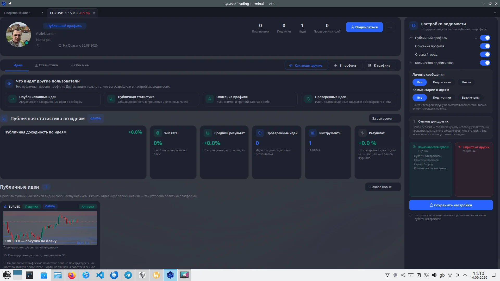Open the clipboard tray icon
Viewport: 500px width, 281px height.
pyautogui.click(x=419, y=275)
